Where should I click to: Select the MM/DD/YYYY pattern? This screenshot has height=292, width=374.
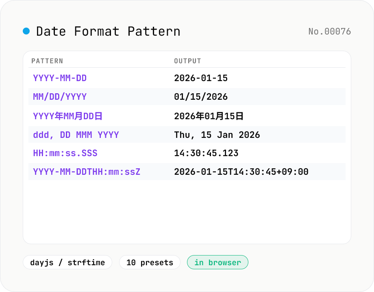pyautogui.click(x=60, y=97)
